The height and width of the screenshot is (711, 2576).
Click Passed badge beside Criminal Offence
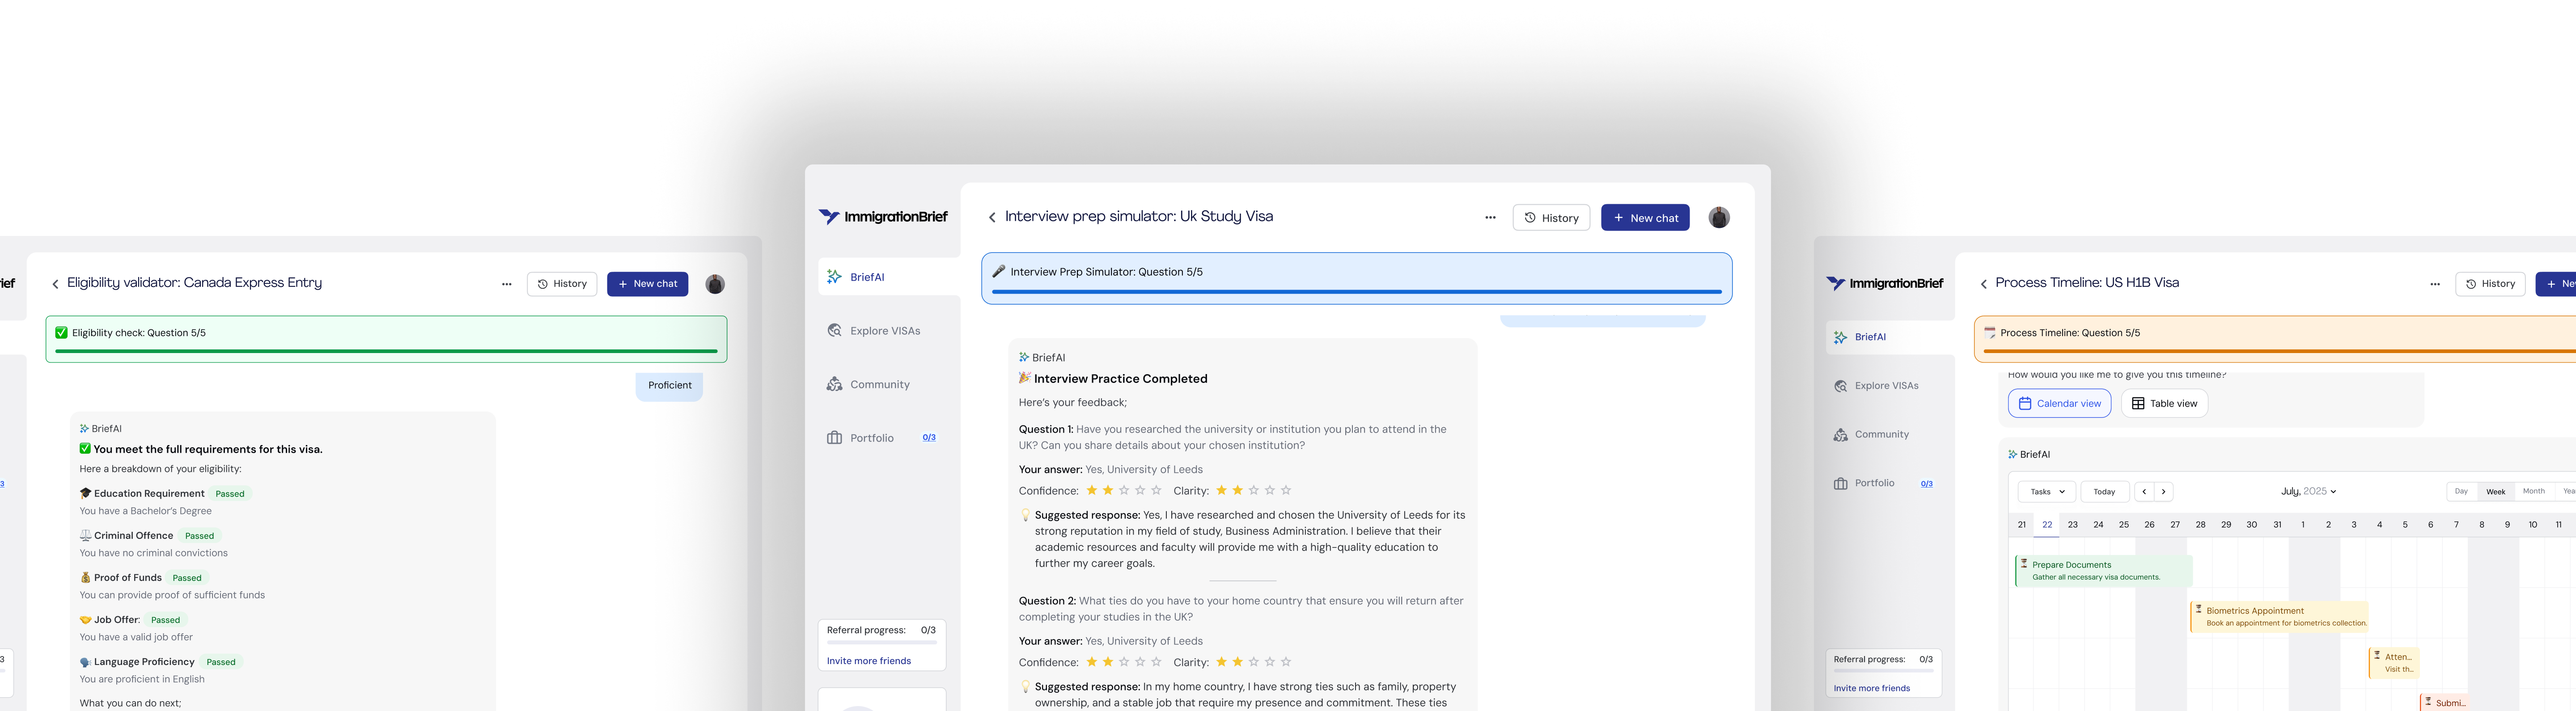coord(199,535)
